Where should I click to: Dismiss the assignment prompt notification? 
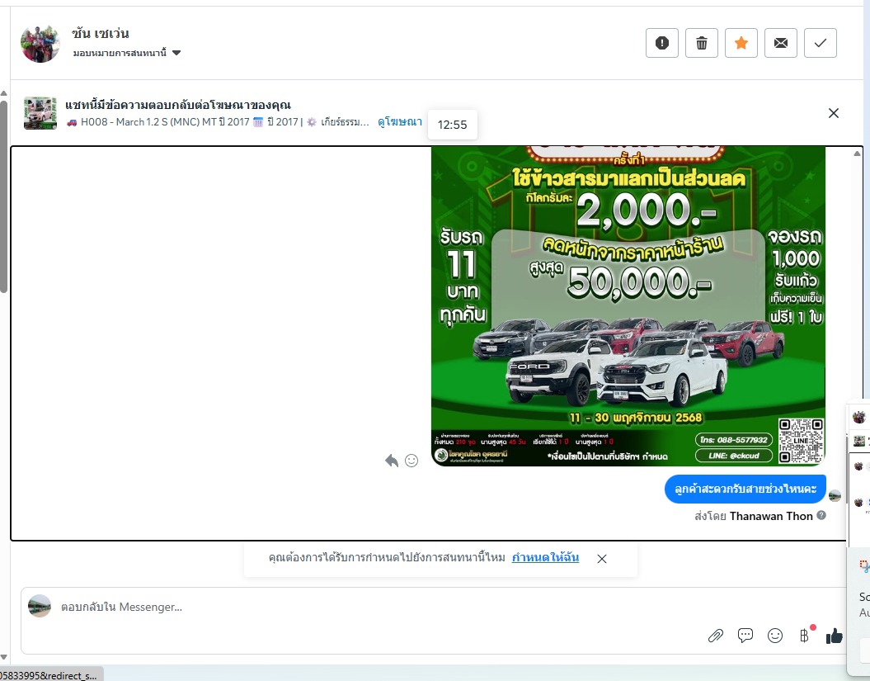point(602,559)
